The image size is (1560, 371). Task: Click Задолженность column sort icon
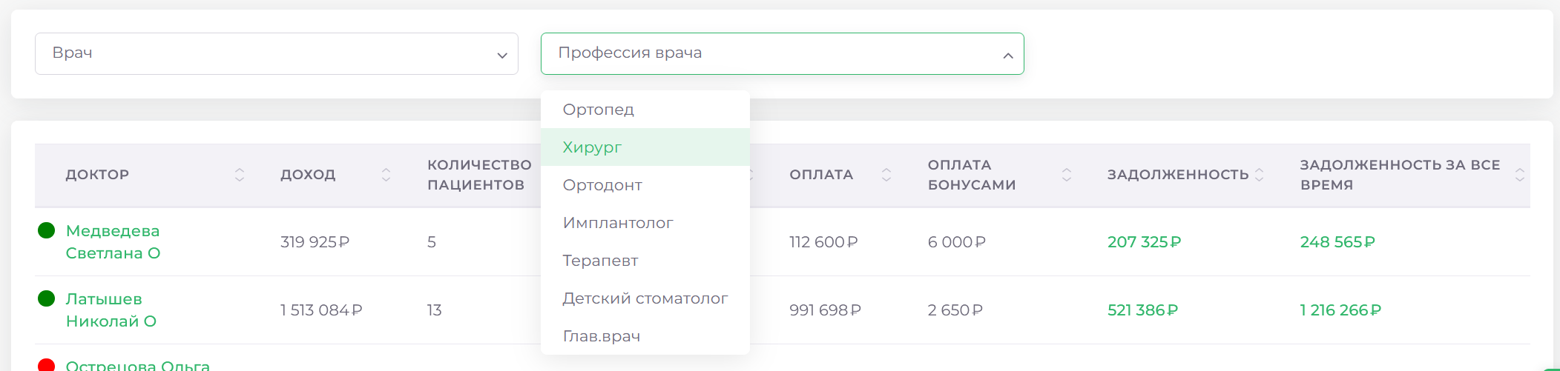tap(1259, 175)
